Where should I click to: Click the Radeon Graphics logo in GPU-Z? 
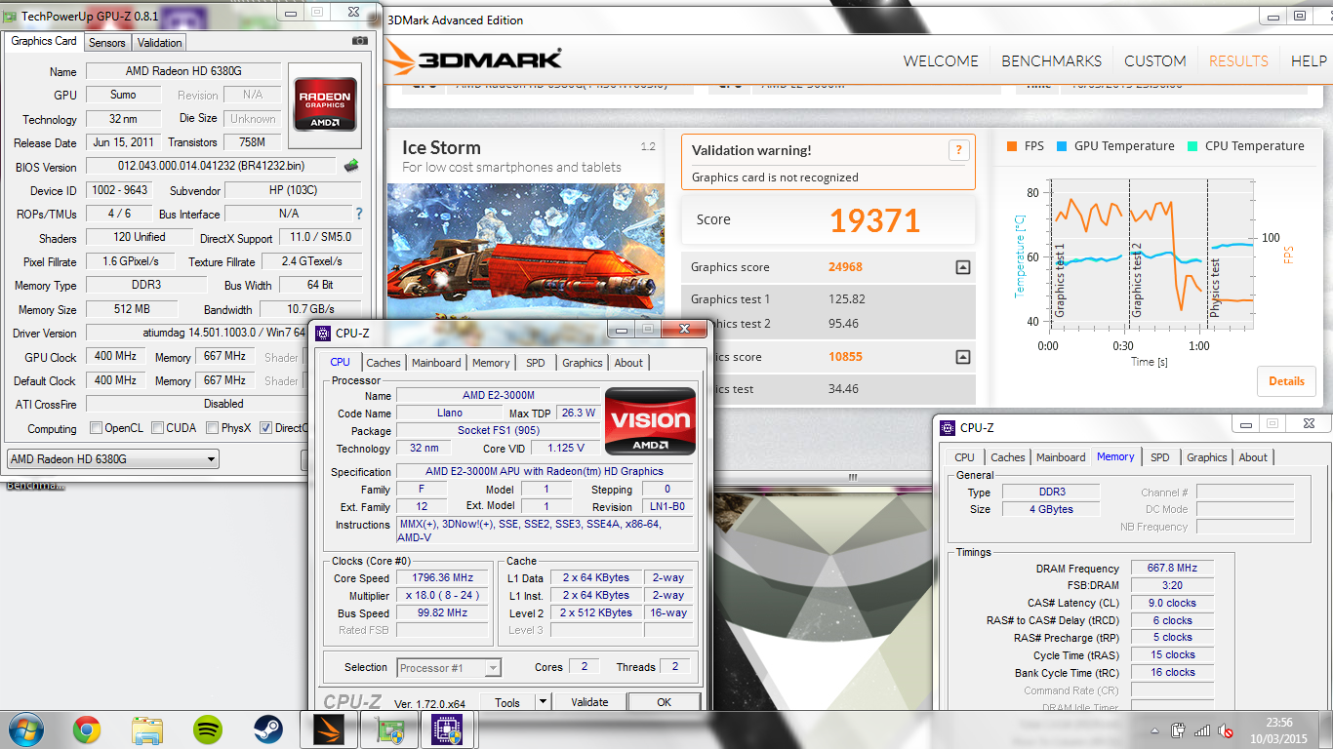pos(325,105)
